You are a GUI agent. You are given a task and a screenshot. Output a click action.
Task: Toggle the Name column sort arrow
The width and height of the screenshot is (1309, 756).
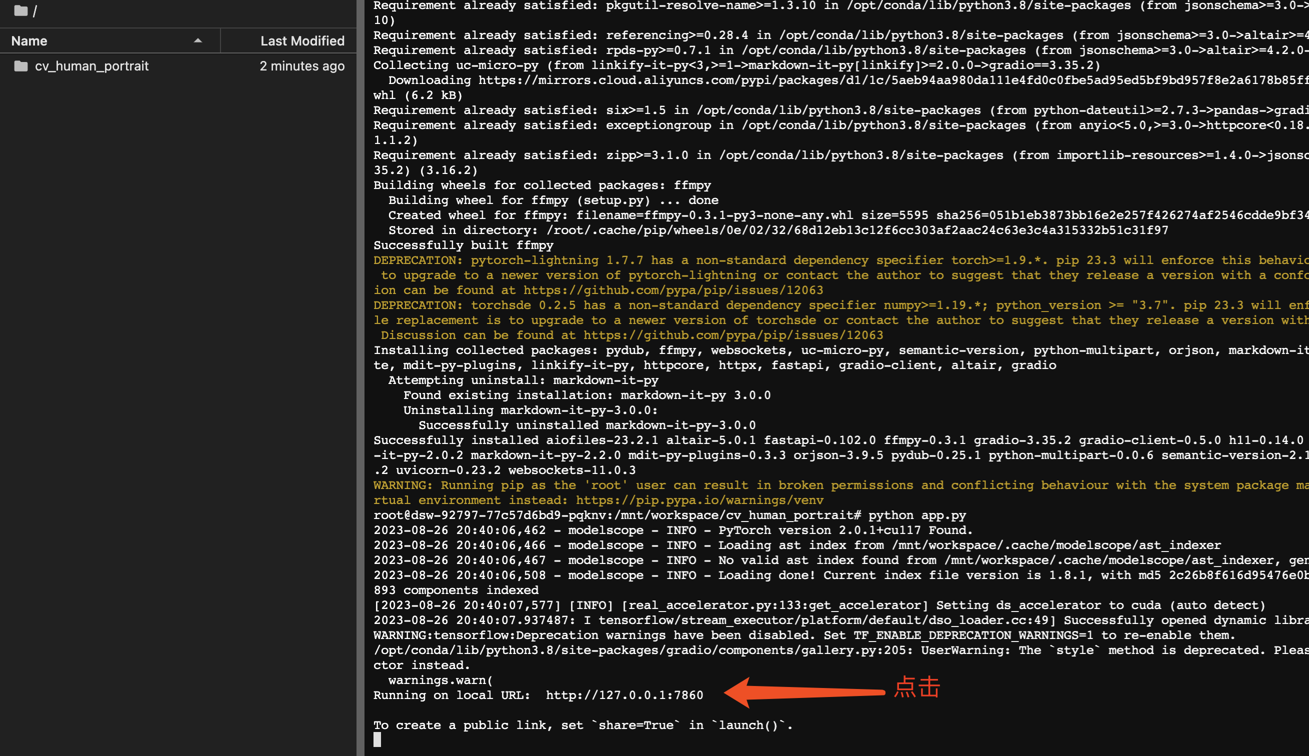[197, 40]
